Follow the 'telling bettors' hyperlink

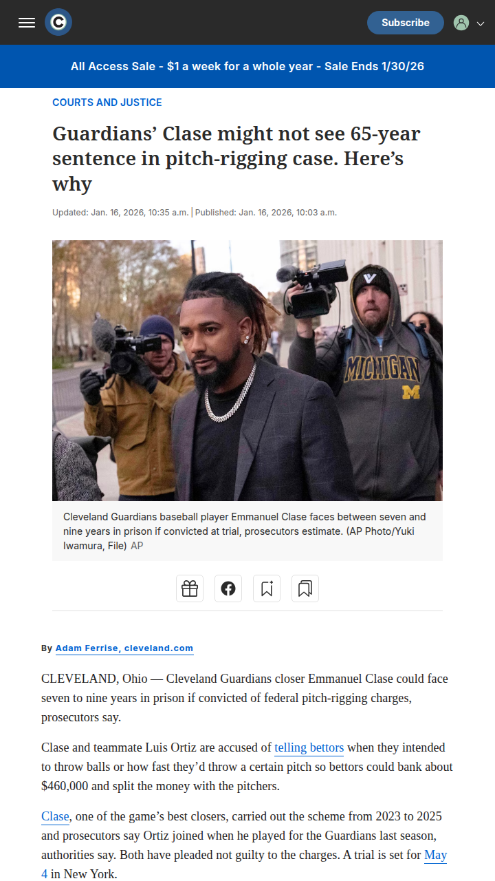tap(309, 747)
